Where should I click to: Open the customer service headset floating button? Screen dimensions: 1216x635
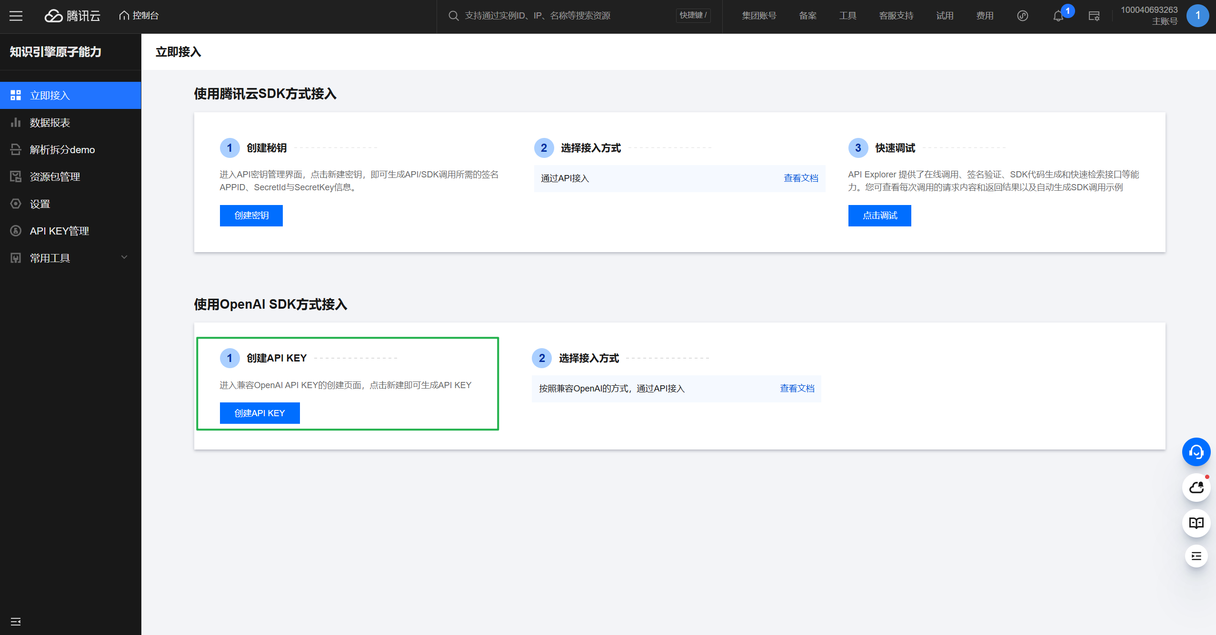tap(1196, 452)
